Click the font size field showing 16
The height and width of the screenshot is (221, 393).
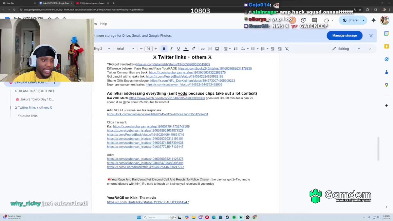click(148, 49)
